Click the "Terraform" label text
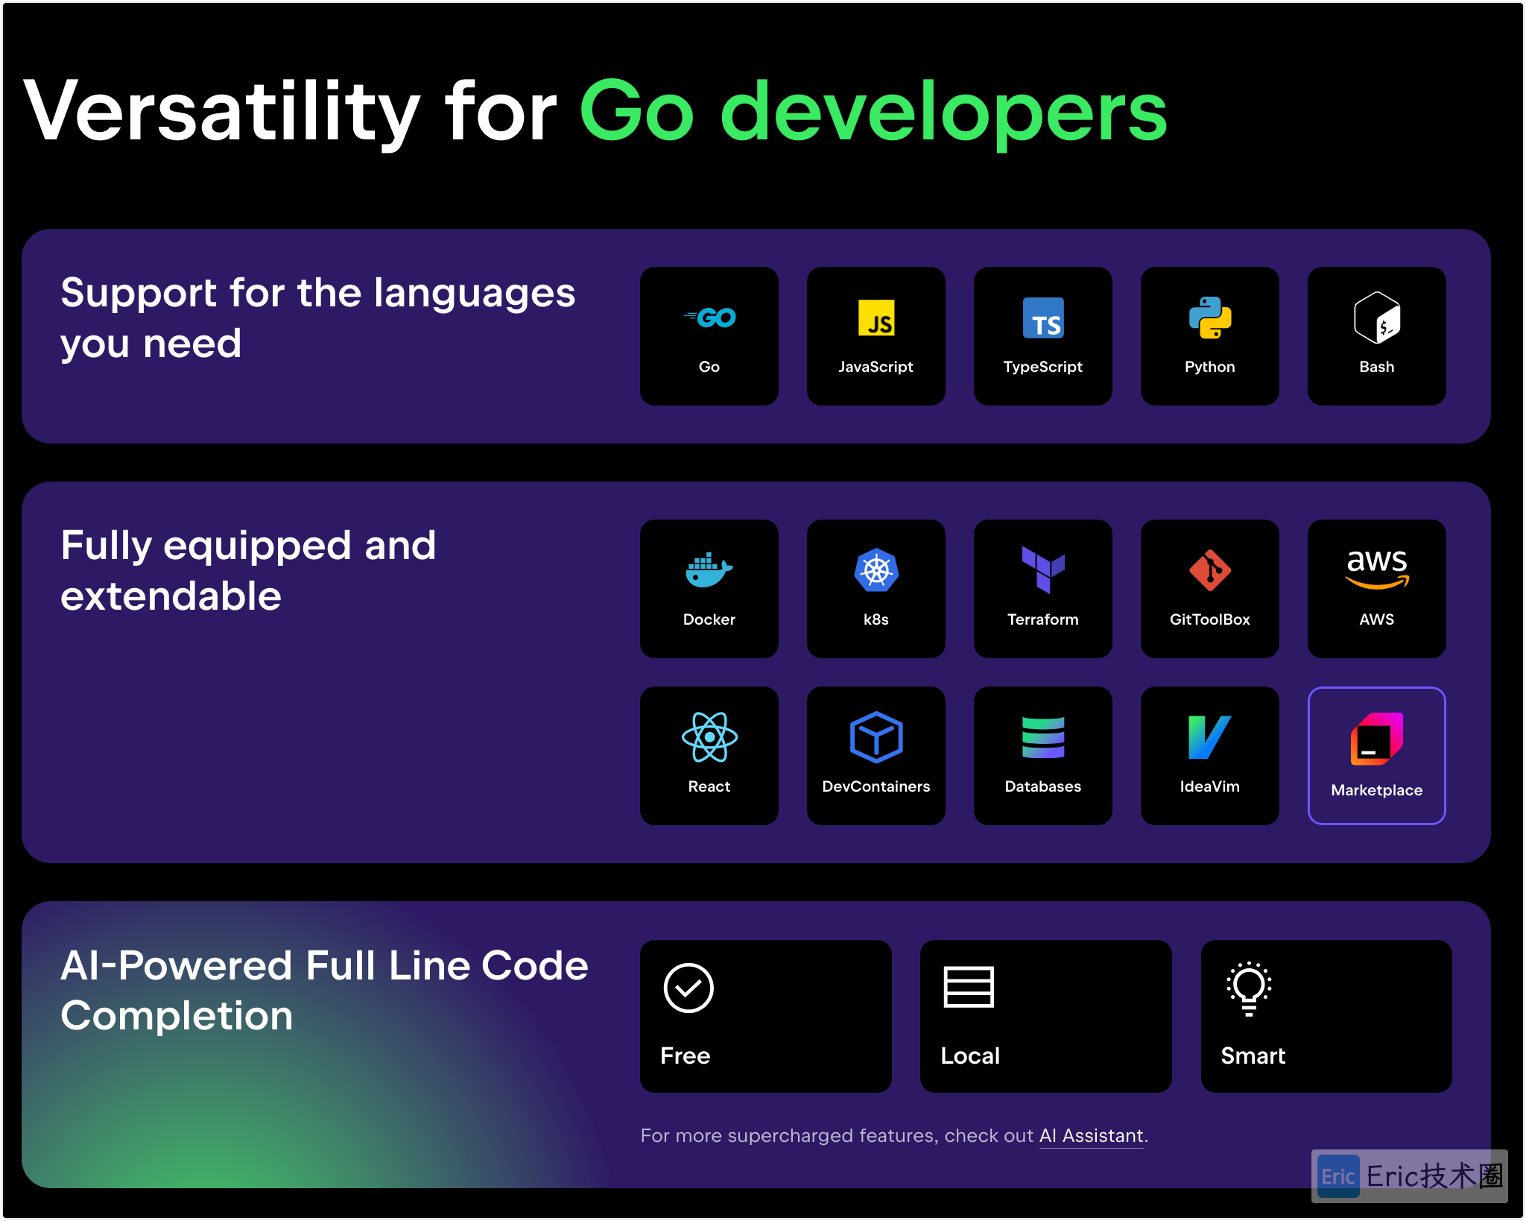Viewport: 1526px width, 1221px height. [1043, 619]
